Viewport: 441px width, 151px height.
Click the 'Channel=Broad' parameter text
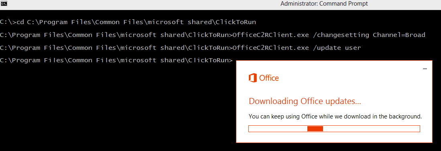pyautogui.click(x=399, y=35)
